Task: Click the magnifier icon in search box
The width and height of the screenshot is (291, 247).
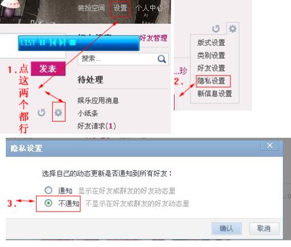Action: 162,59
